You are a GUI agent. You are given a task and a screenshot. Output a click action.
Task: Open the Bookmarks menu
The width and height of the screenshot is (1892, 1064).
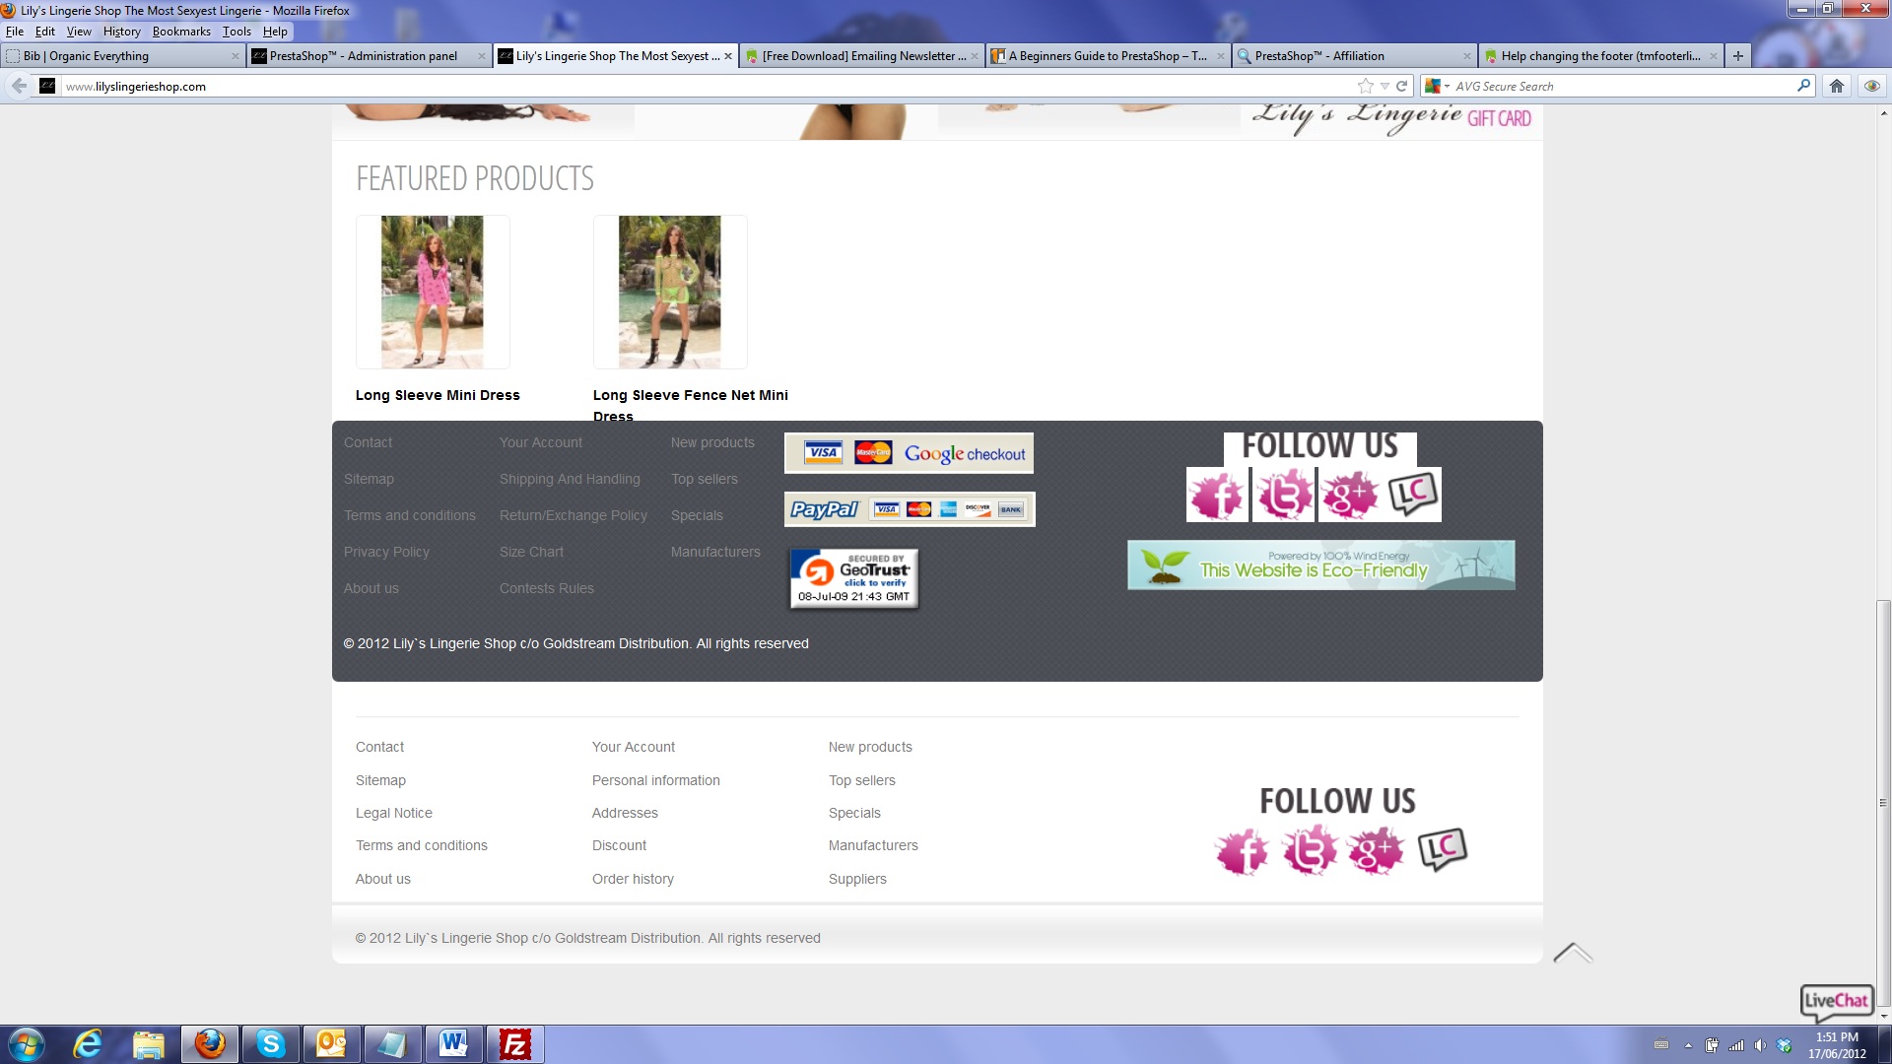pos(181,32)
